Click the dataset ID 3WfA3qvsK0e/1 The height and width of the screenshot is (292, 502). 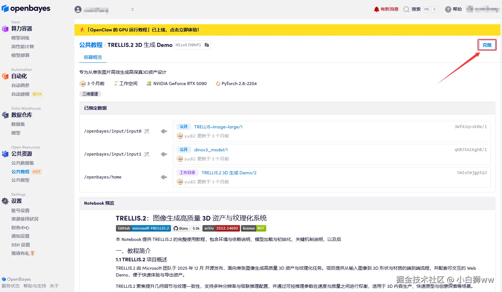471,127
